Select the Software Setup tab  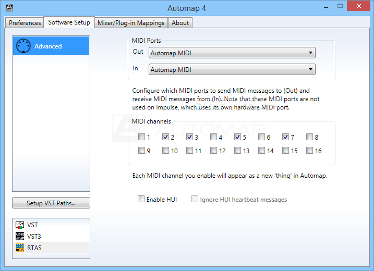(69, 22)
